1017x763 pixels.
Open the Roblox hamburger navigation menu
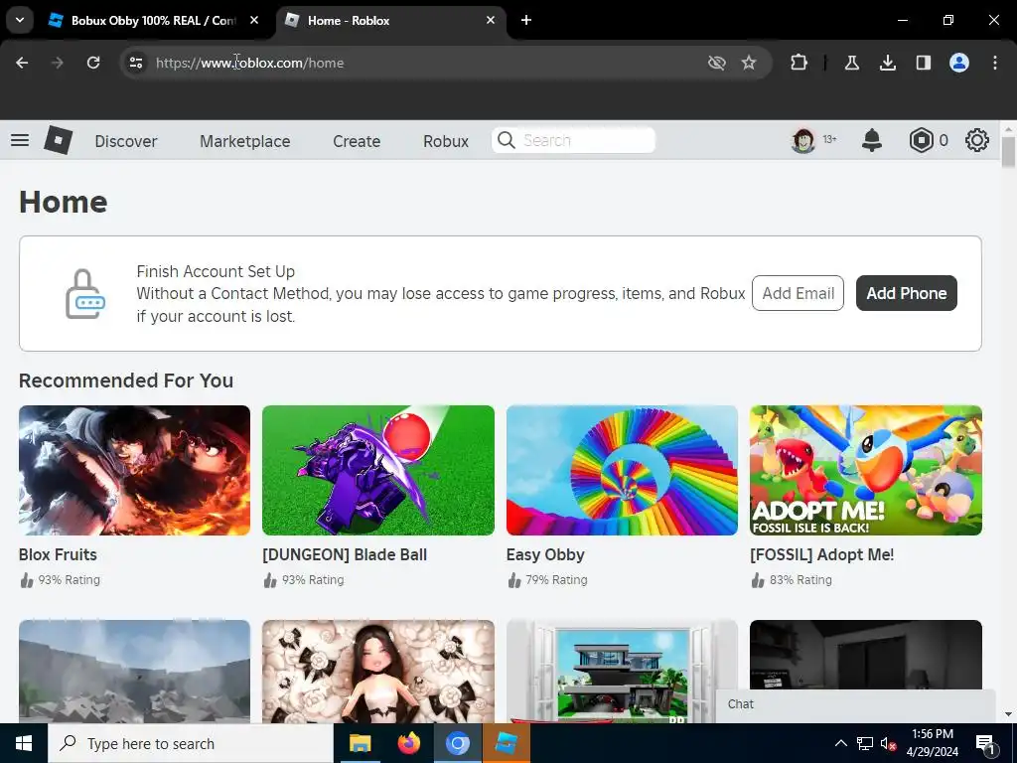click(20, 140)
